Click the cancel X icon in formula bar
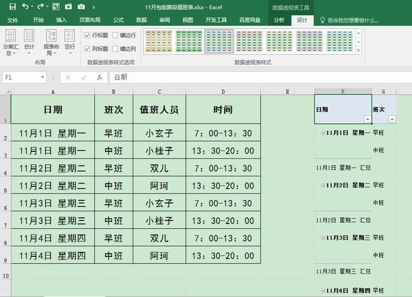 point(68,77)
